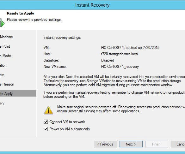This screenshot has height=154, width=185.
Task: Select the Restore Point step
Action: (x=5, y=46)
